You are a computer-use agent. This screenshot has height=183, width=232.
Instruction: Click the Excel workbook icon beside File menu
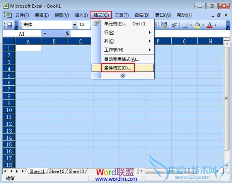click(9, 15)
